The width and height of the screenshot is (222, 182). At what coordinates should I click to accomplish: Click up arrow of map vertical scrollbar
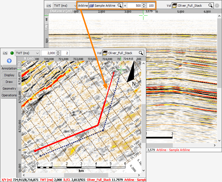143,63
